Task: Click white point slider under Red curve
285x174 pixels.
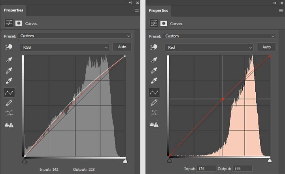Action: 270,161
